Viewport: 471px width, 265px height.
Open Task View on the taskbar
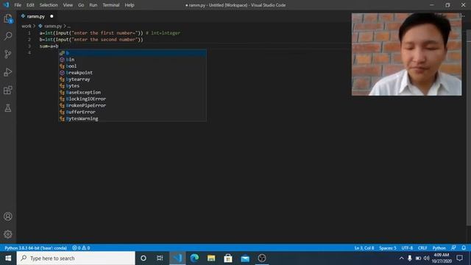pos(160,258)
